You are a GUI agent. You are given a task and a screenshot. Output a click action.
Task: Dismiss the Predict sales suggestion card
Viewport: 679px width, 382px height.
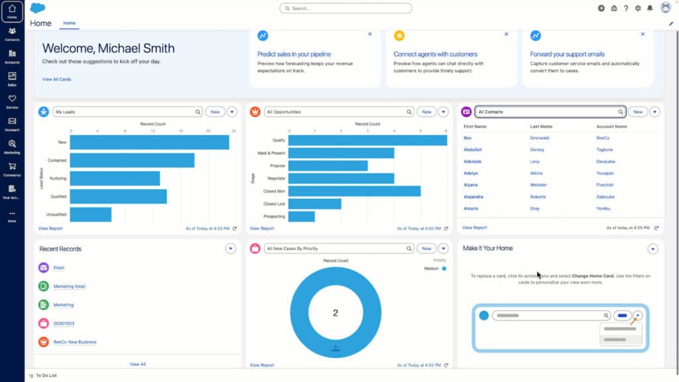click(370, 34)
